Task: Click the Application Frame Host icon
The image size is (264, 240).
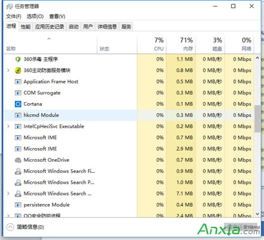Action: (x=18, y=82)
